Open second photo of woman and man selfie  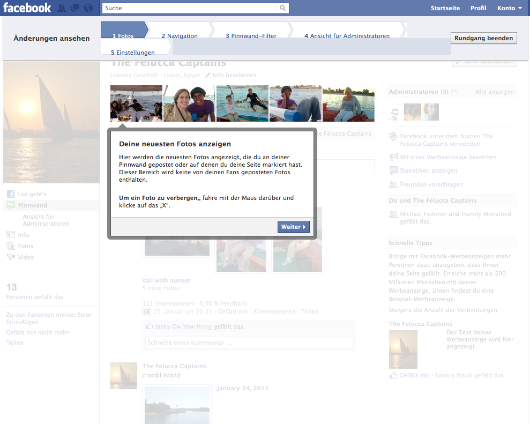coord(189,103)
